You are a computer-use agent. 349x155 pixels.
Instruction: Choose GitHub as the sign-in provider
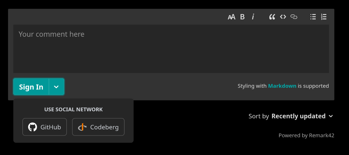tap(44, 127)
